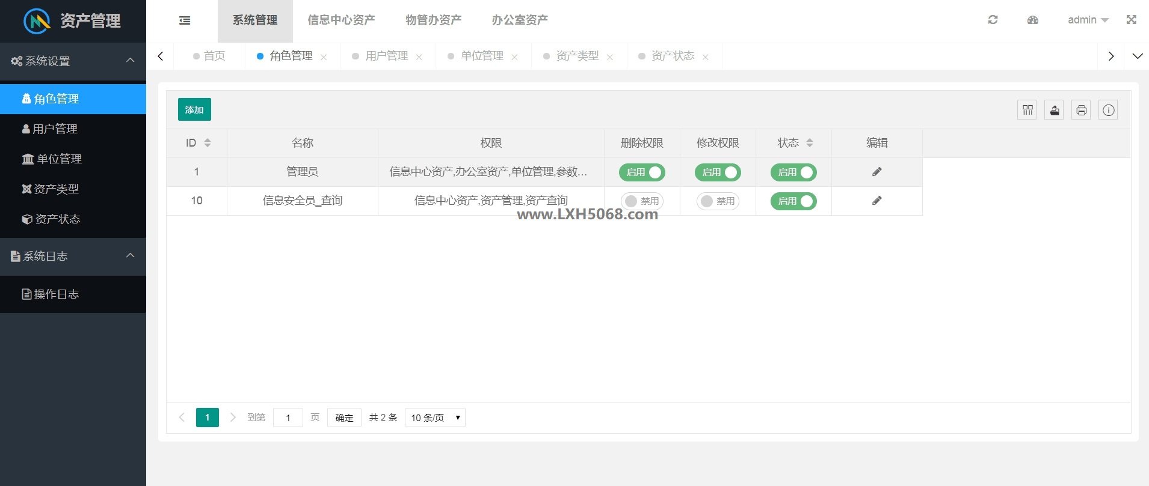Close the 单位管理 tab
Screen dimensions: 1149x486
point(514,57)
